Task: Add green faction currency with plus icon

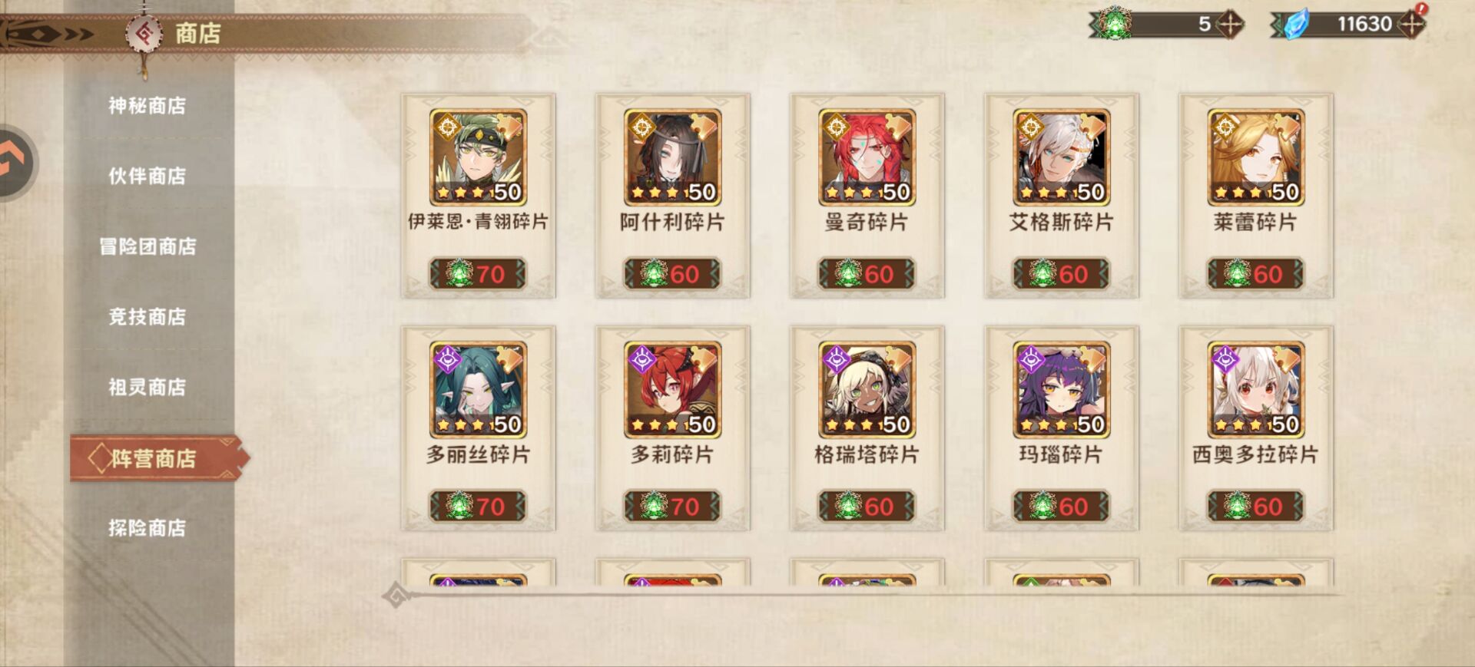Action: 1230,24
